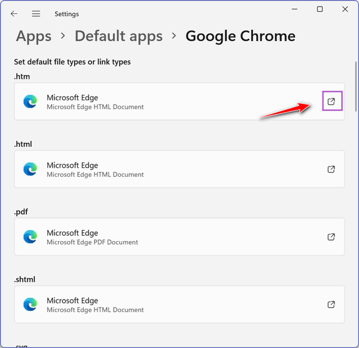Choose default app for .shtml card

point(180,304)
